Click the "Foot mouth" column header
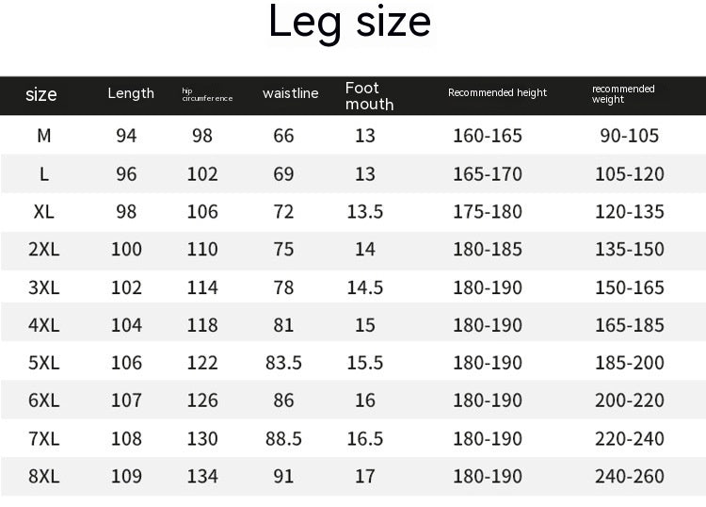Image resolution: width=706 pixels, height=507 pixels. pos(369,95)
